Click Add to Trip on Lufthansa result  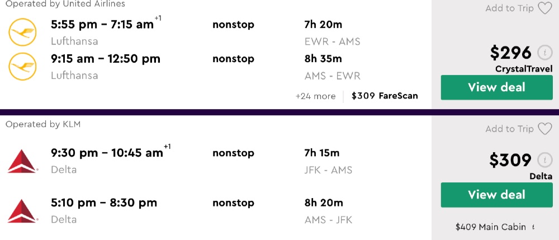coord(509,8)
